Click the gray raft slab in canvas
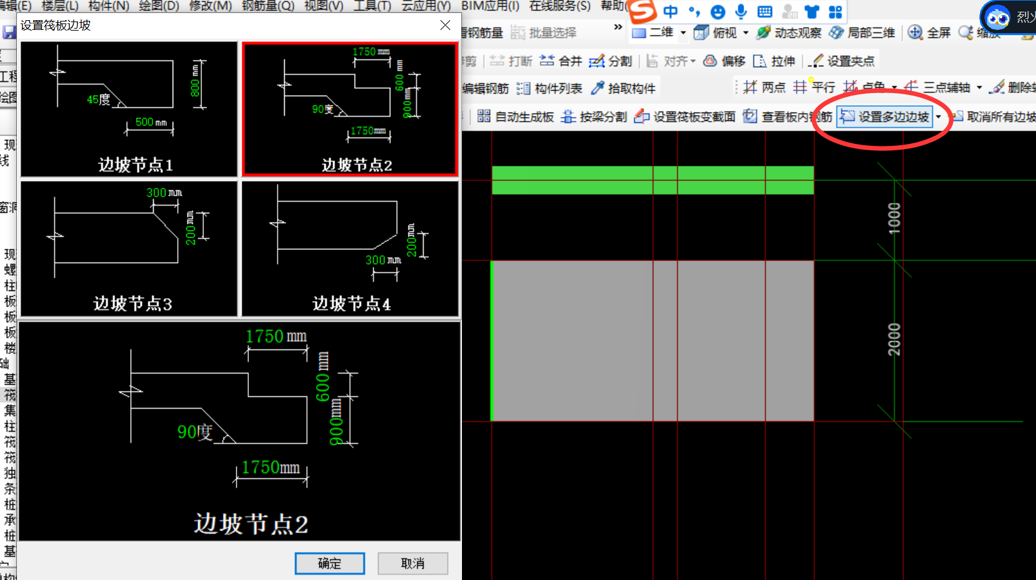The height and width of the screenshot is (580, 1036). (x=652, y=341)
